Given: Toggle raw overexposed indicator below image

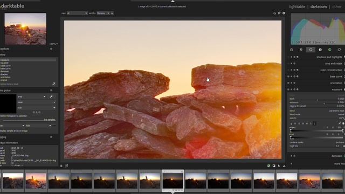Looking at the screenshot, I should pos(269,166).
